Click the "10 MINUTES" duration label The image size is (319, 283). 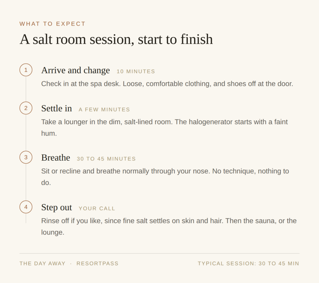[136, 71]
